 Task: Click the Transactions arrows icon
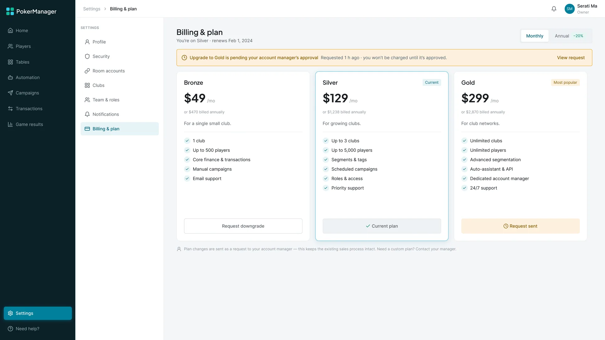click(x=10, y=109)
